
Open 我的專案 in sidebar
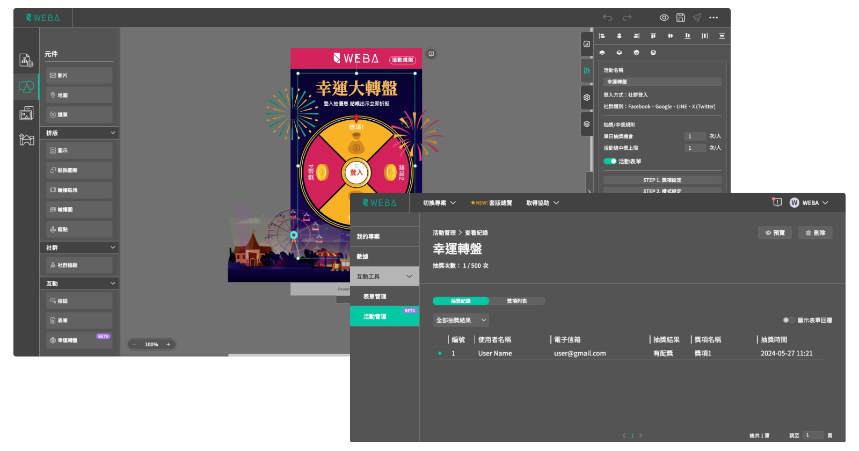384,236
